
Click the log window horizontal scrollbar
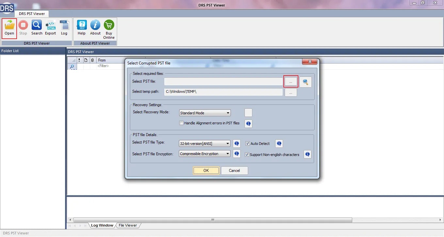pyautogui.click(x=213, y=220)
